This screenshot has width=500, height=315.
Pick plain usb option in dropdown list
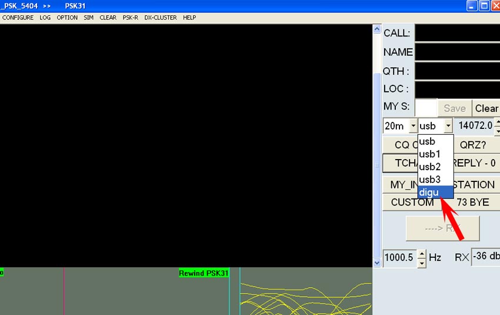click(435, 141)
